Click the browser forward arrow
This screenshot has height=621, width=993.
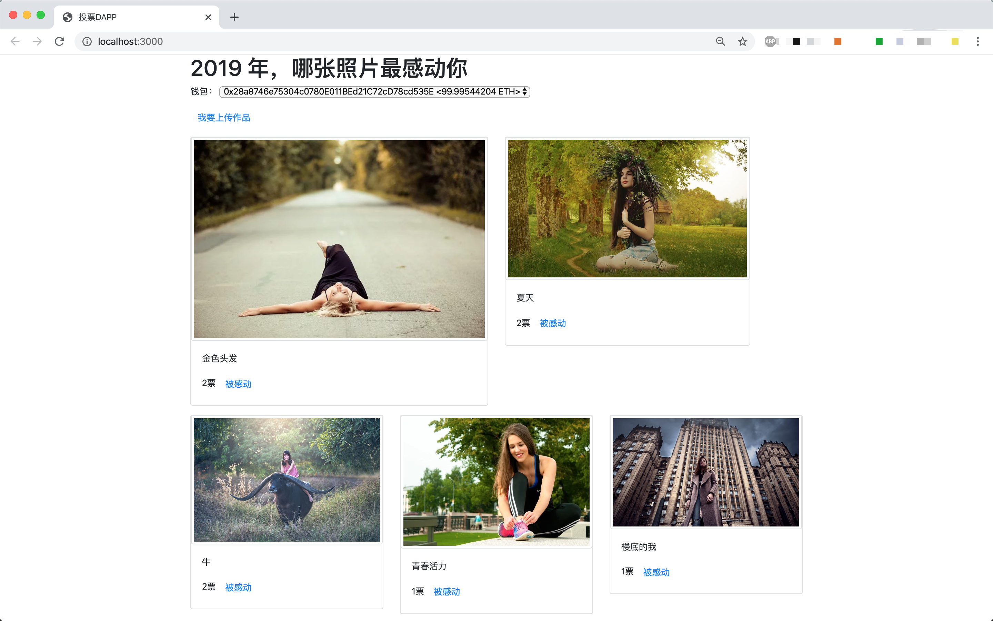coord(37,41)
